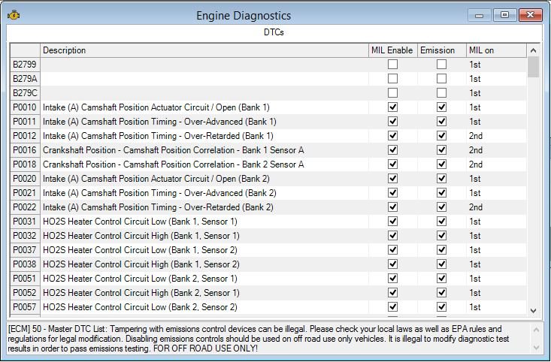This screenshot has width=551, height=362.
Task: Select description text of P0038 row
Action: point(141,264)
